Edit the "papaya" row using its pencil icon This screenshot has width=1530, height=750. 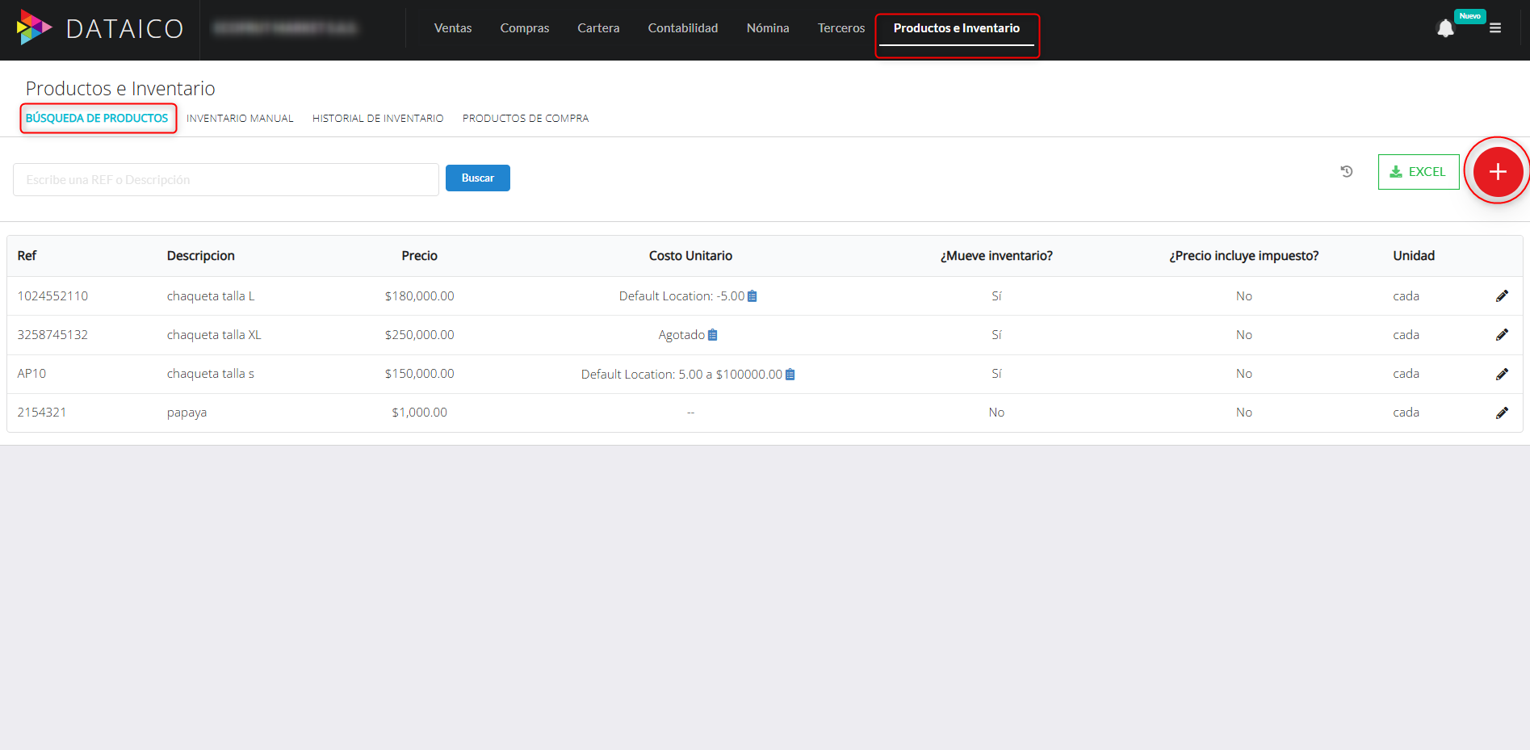[x=1503, y=412]
